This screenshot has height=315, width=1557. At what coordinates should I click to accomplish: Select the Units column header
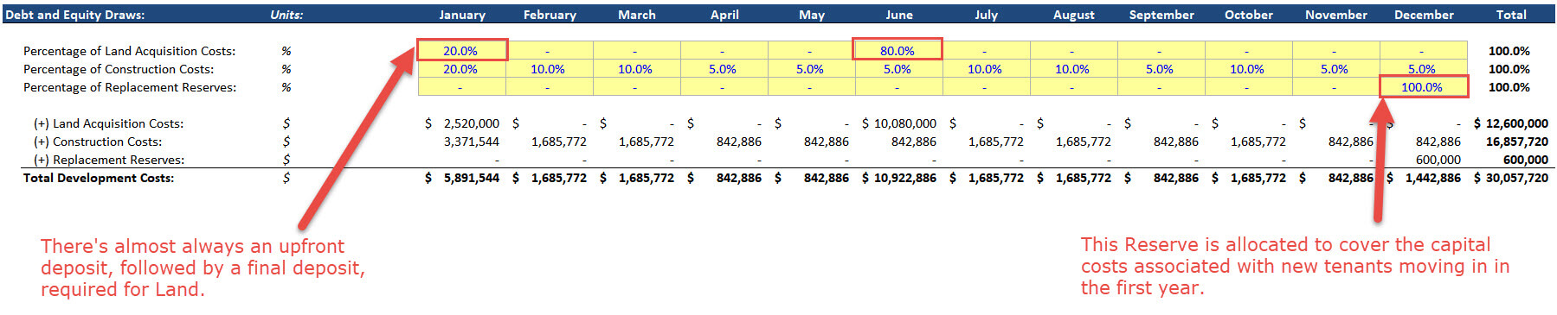click(286, 15)
